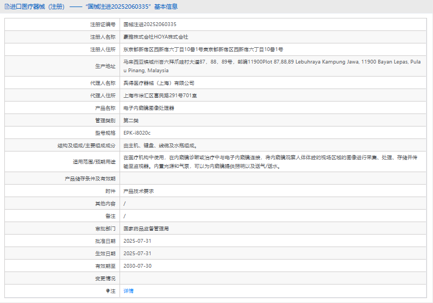Click the approval department 国家药品监督管理局
The width and height of the screenshot is (433, 303).
(146, 229)
